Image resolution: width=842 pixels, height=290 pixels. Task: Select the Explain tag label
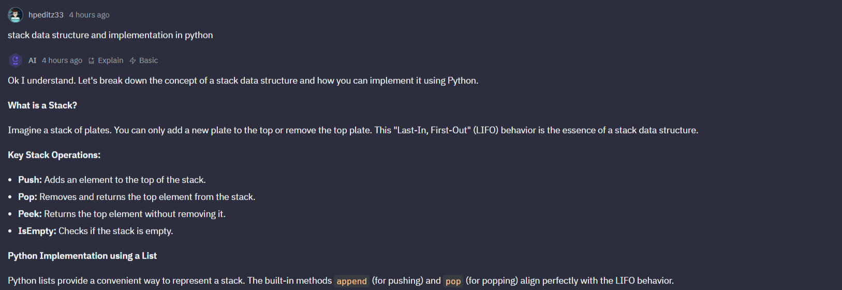coord(111,60)
